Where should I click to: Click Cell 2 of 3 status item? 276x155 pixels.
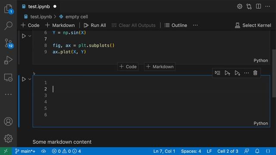point(228,151)
